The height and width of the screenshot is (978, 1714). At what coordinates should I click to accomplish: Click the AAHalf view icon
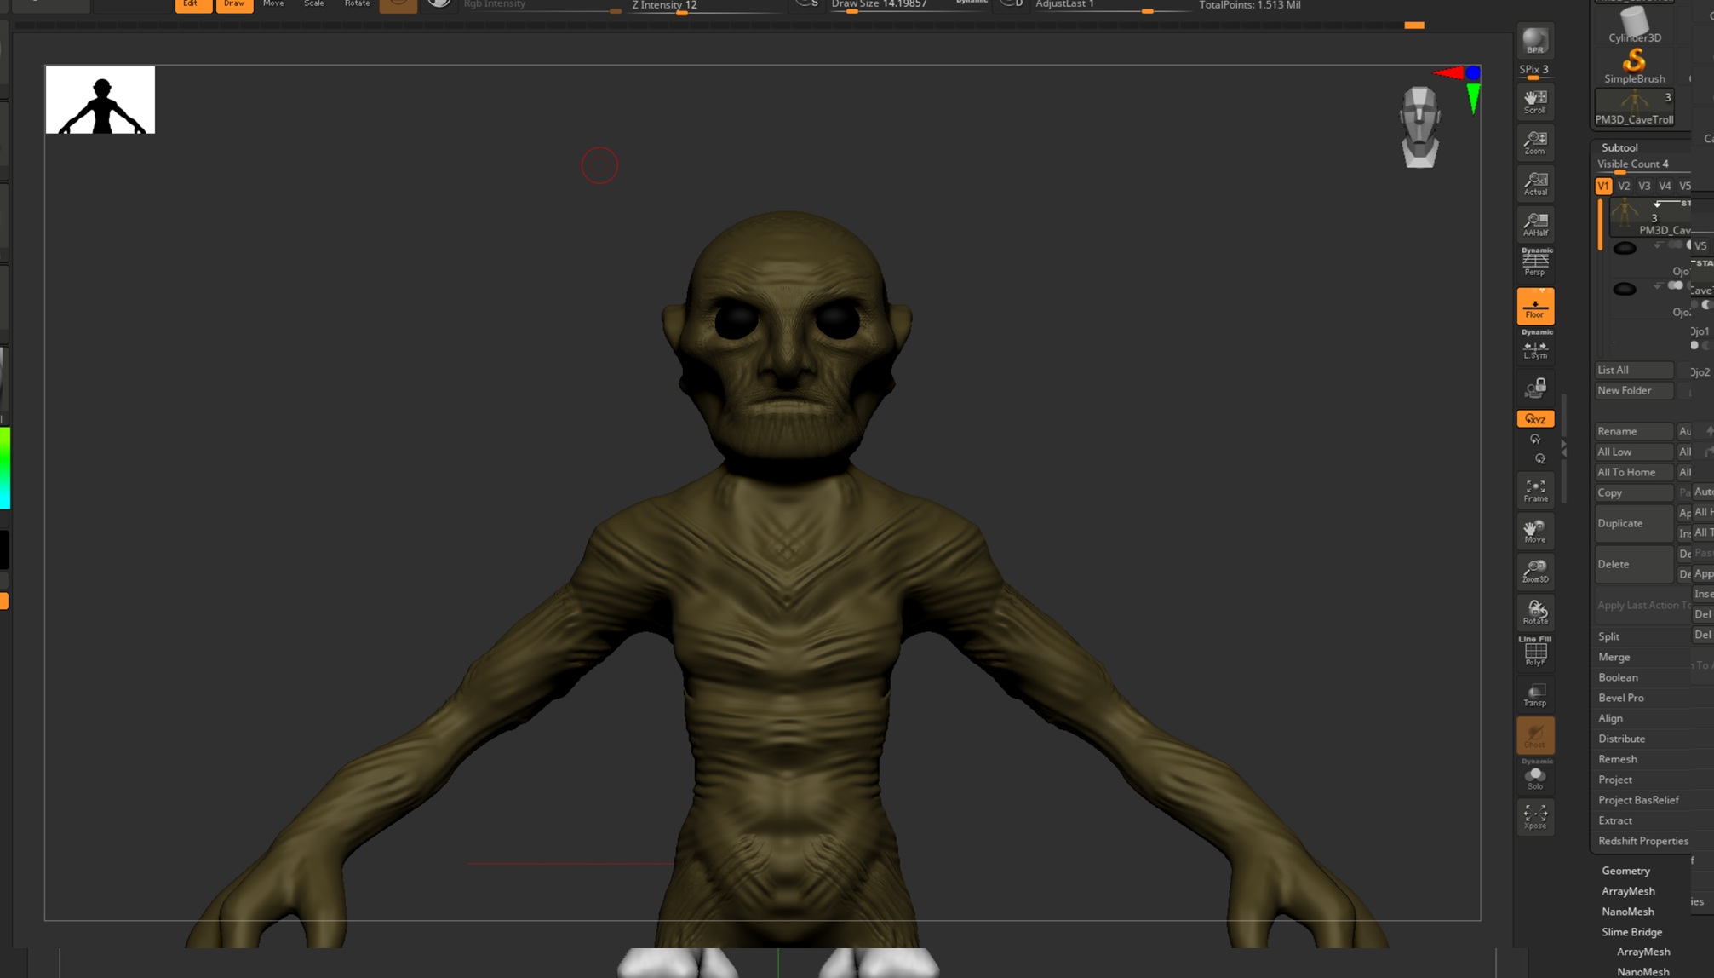click(x=1534, y=224)
